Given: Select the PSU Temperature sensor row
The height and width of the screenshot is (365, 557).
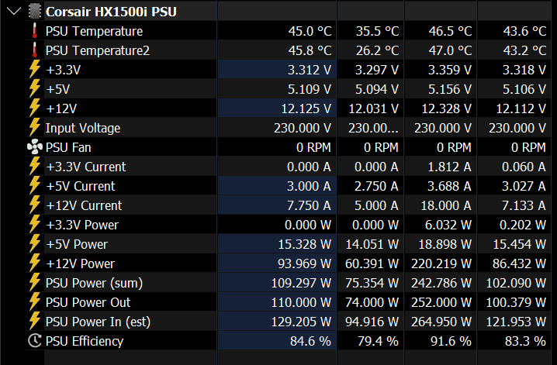Looking at the screenshot, I should (289, 31).
